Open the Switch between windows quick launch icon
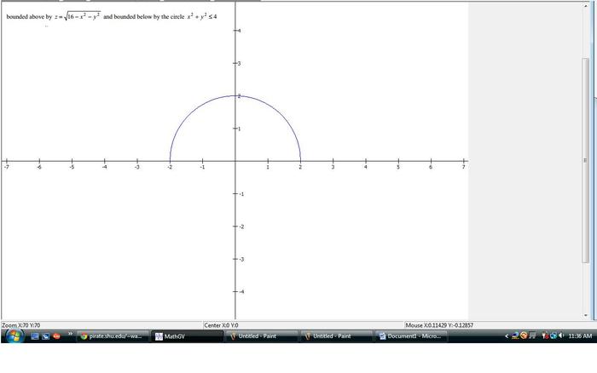The height and width of the screenshot is (373, 597). coord(46,336)
